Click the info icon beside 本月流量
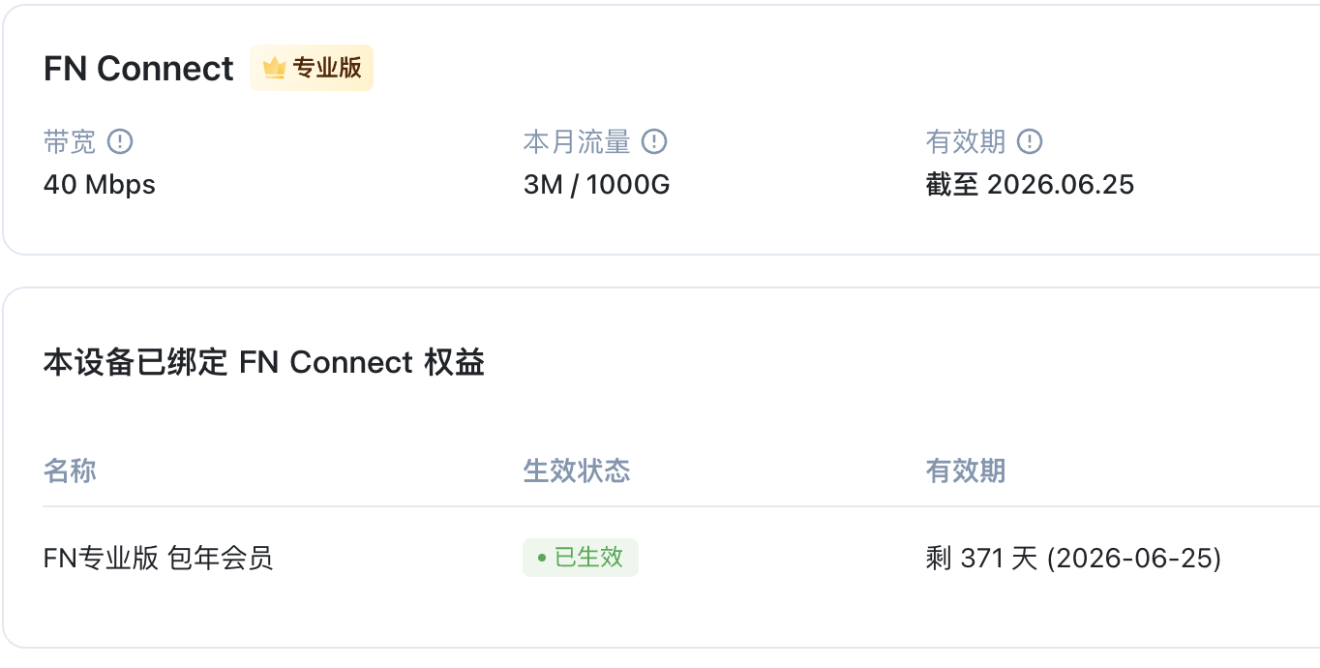Viewport: 1320px width, 668px height. [x=655, y=142]
